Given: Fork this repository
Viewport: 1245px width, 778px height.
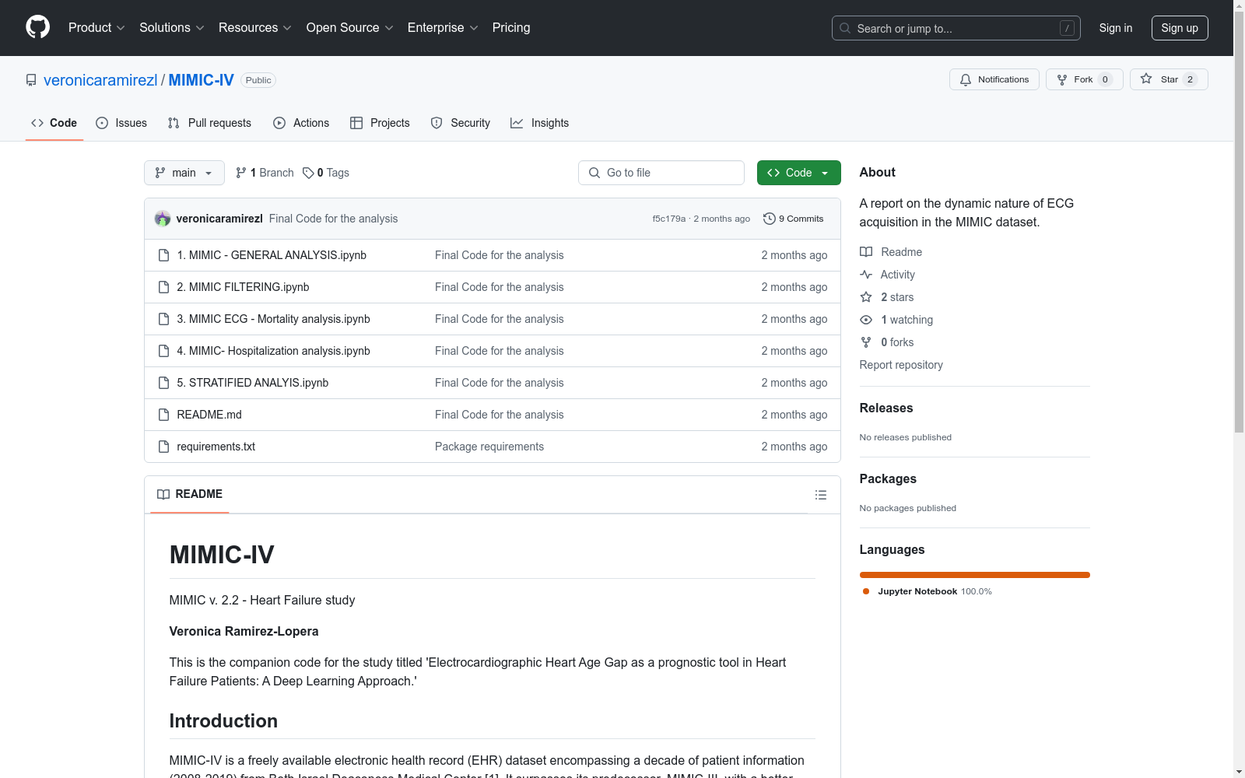Looking at the screenshot, I should coord(1084,79).
